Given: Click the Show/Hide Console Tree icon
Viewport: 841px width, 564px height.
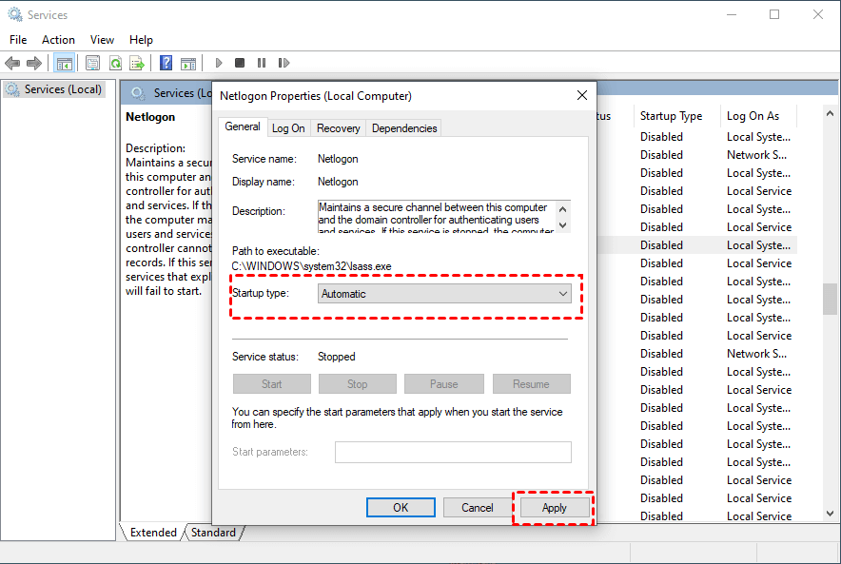Looking at the screenshot, I should [64, 63].
